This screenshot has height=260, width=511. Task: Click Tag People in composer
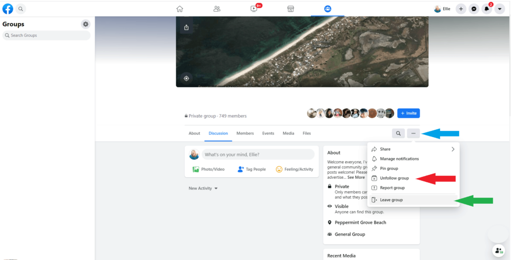pos(252,169)
